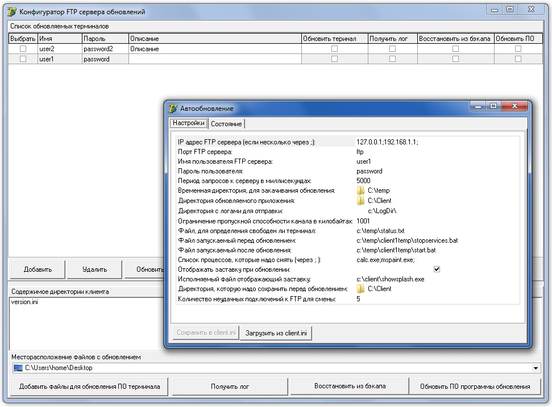Click the Добавить button

(x=38, y=269)
